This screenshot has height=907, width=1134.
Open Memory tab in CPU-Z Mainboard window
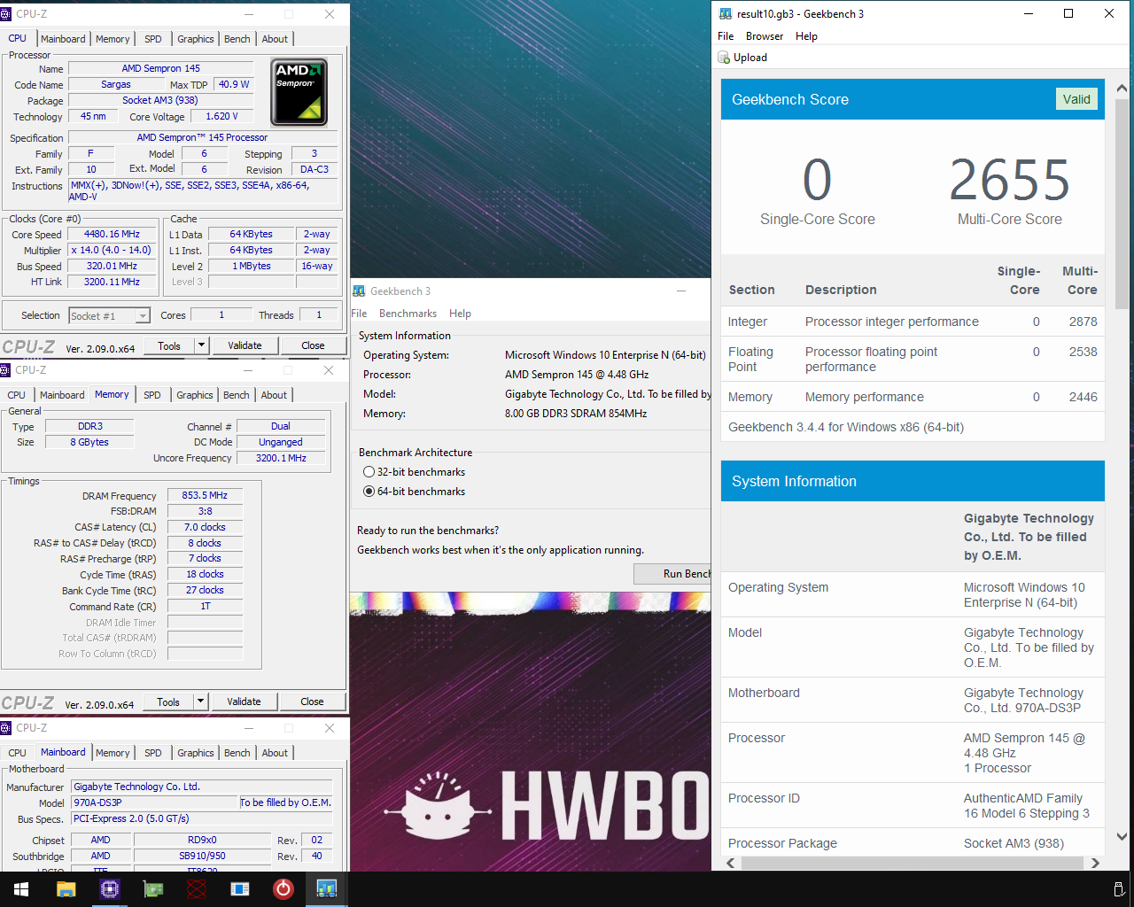pyautogui.click(x=113, y=753)
